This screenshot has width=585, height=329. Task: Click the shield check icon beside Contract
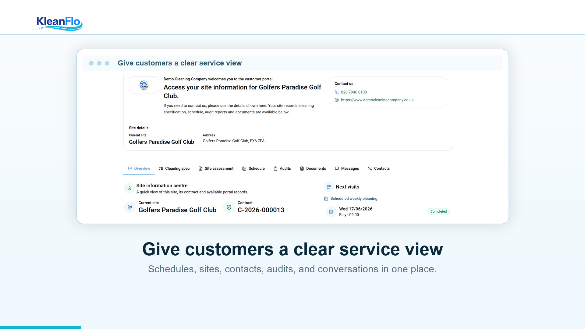(x=229, y=207)
